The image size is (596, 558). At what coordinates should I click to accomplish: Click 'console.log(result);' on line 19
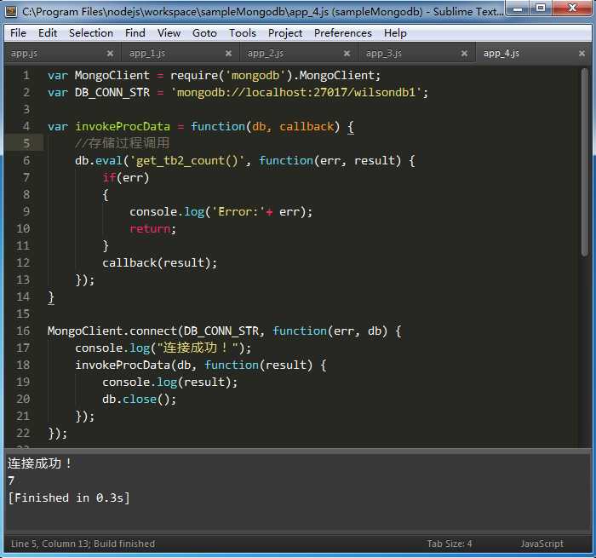point(170,383)
